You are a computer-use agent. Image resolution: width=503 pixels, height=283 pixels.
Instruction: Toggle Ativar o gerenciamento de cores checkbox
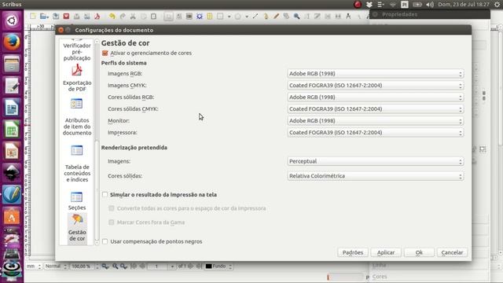[105, 53]
